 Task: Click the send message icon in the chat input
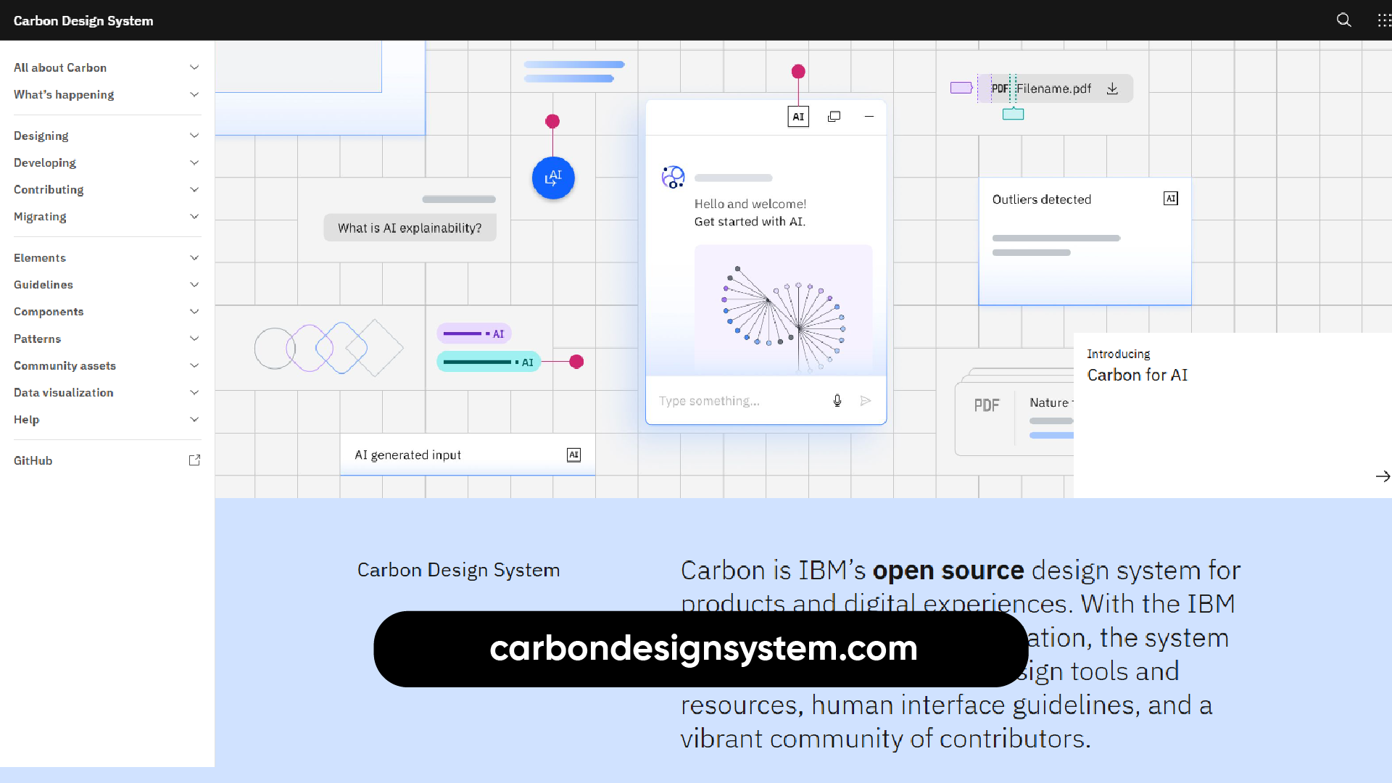866,400
